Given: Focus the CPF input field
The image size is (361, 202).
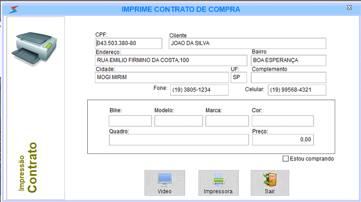Looking at the screenshot, I should click(x=128, y=43).
